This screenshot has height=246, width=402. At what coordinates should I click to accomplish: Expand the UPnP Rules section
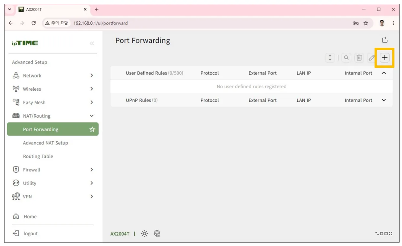[384, 100]
